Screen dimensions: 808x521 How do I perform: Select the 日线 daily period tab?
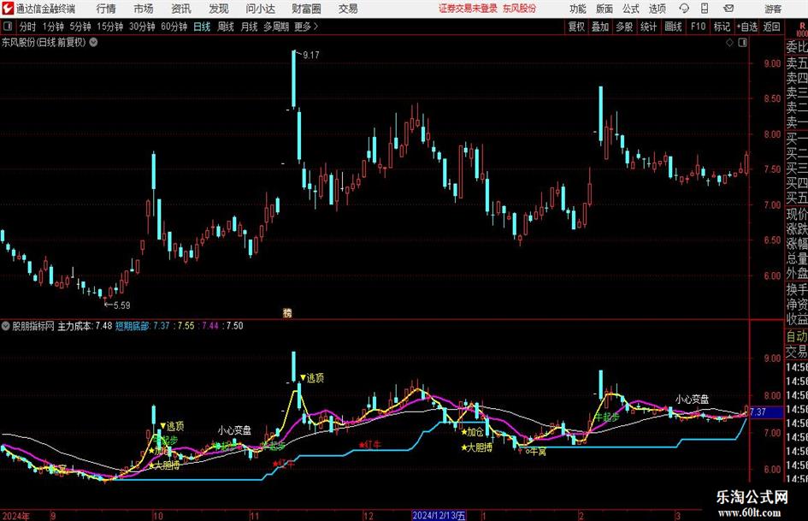pyautogui.click(x=202, y=27)
